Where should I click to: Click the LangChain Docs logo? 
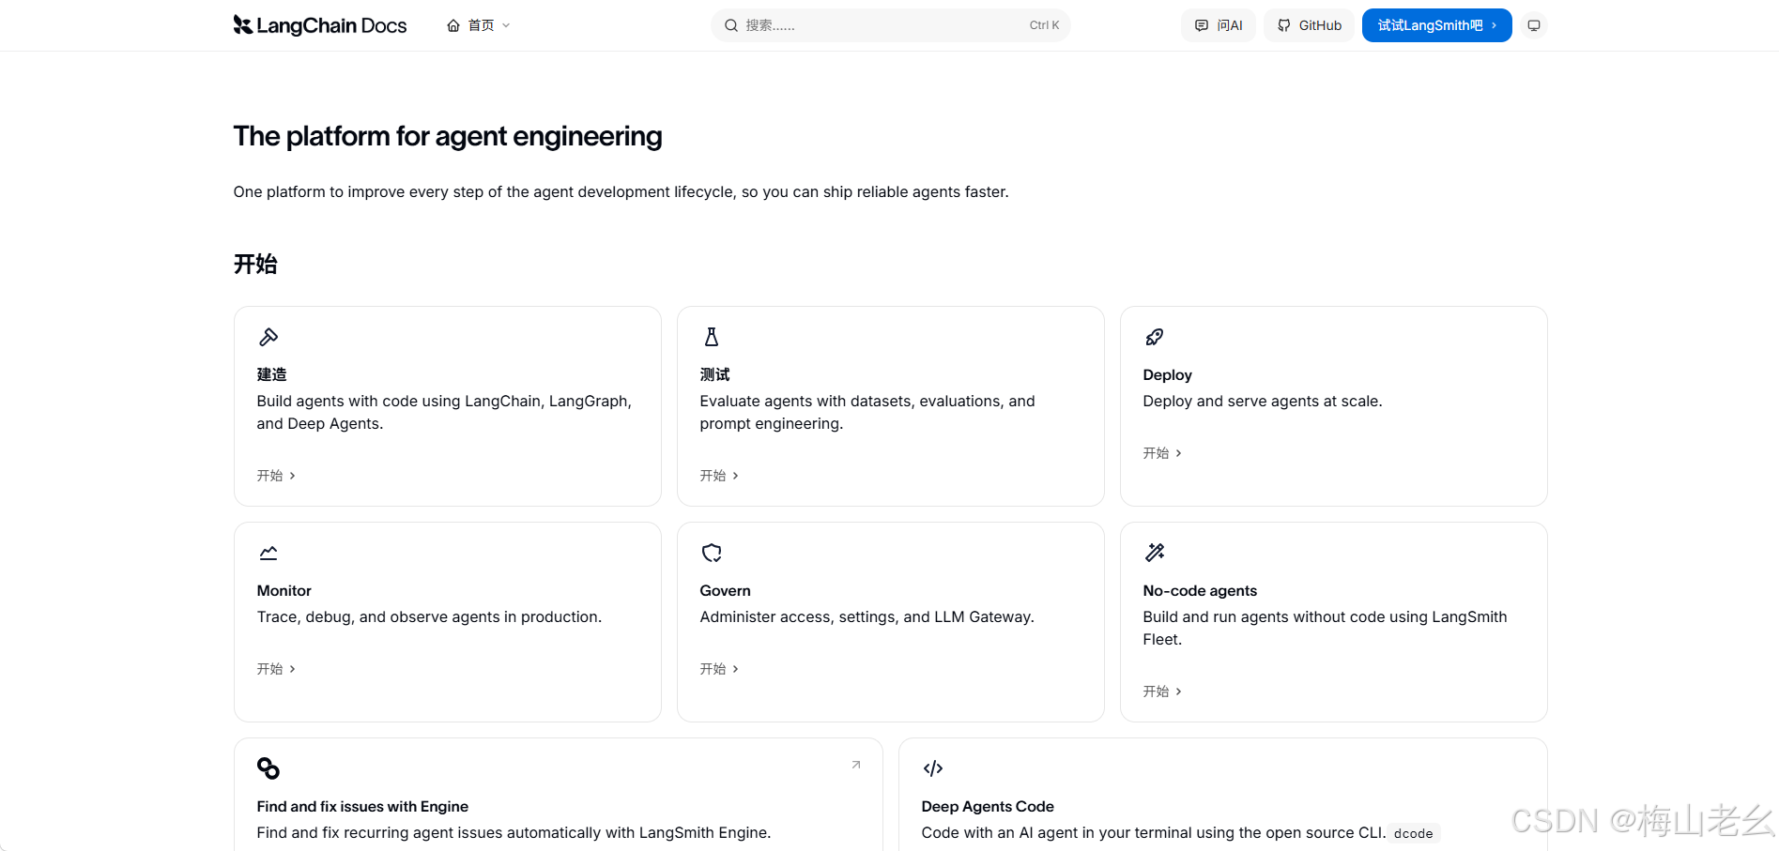click(x=320, y=25)
